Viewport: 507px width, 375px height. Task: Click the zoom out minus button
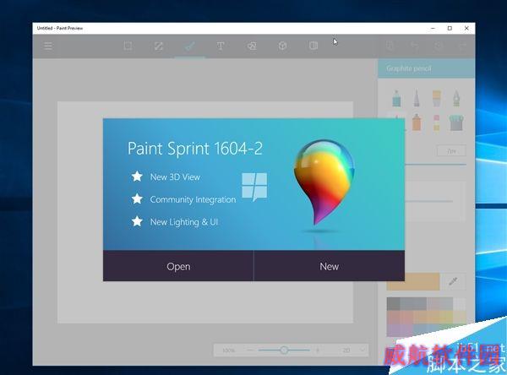coord(250,351)
